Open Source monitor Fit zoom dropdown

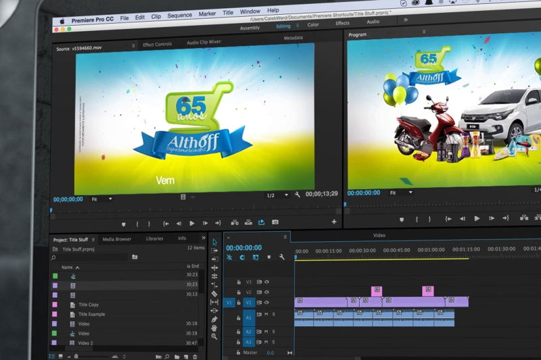[101, 199]
